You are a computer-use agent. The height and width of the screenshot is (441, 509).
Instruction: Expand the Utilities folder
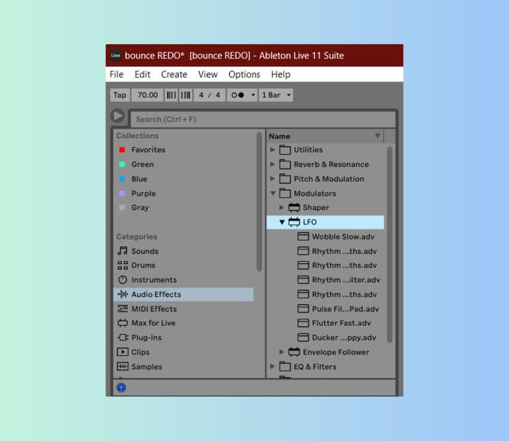click(x=272, y=150)
